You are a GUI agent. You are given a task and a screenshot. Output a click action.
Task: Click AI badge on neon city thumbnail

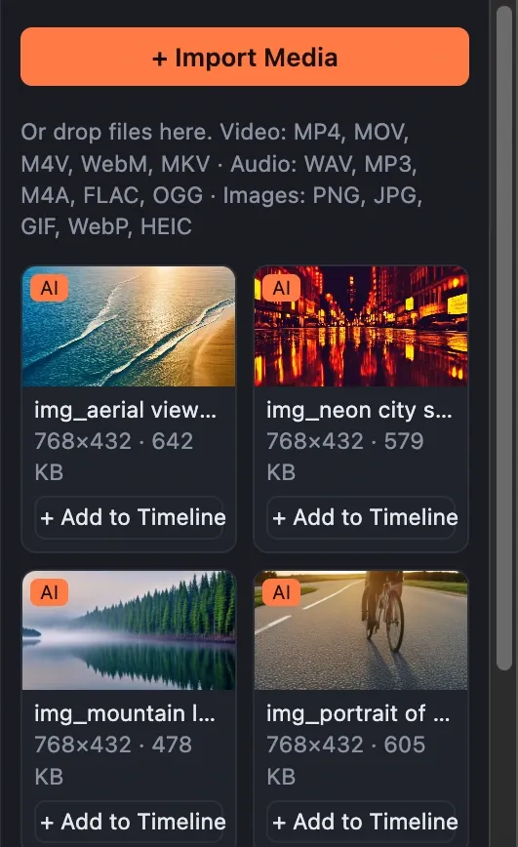pyautogui.click(x=281, y=288)
